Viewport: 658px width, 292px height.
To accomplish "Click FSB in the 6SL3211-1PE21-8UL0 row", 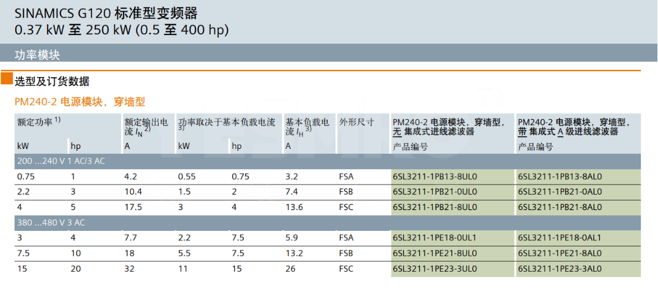I will (347, 253).
